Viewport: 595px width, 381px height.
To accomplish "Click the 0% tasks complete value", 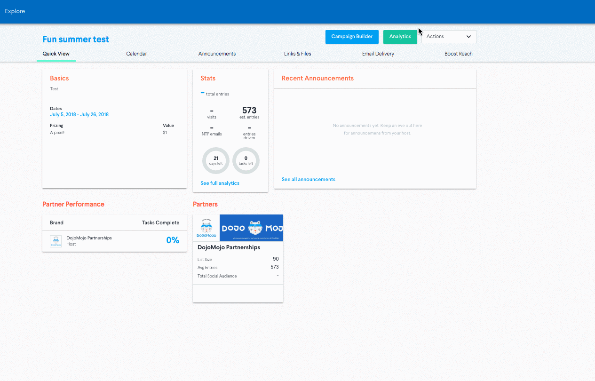I will coord(173,240).
